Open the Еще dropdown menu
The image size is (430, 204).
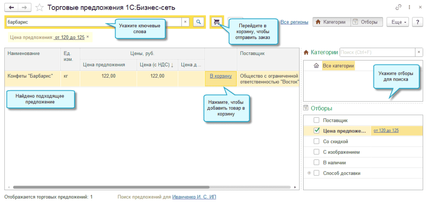coord(398,22)
